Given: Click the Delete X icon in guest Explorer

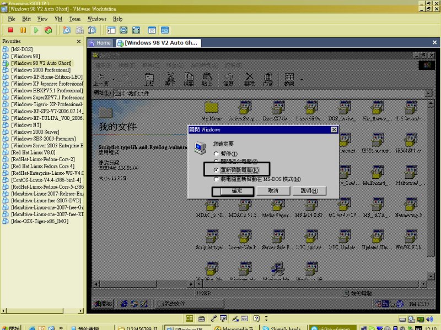Looking at the screenshot, I should pos(250,79).
